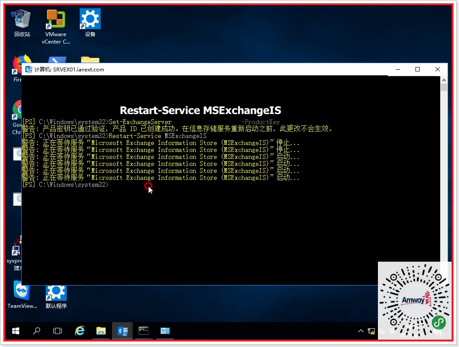
Task: Maximize the SRVEX01.ianext.com shell window
Action: pyautogui.click(x=418, y=69)
